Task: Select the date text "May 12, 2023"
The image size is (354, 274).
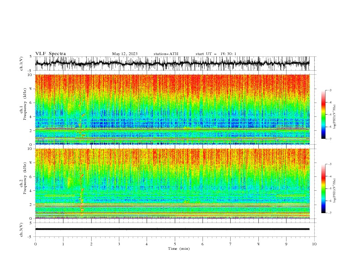Action: tap(125, 54)
